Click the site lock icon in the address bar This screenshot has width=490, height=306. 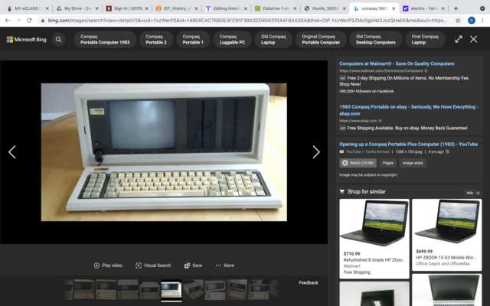43,21
